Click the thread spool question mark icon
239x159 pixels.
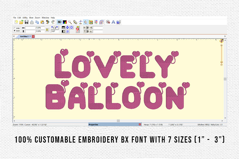(78, 29)
